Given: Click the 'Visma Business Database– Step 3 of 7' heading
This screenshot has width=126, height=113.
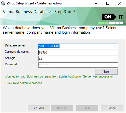Looking at the screenshot, I should click(x=39, y=12).
